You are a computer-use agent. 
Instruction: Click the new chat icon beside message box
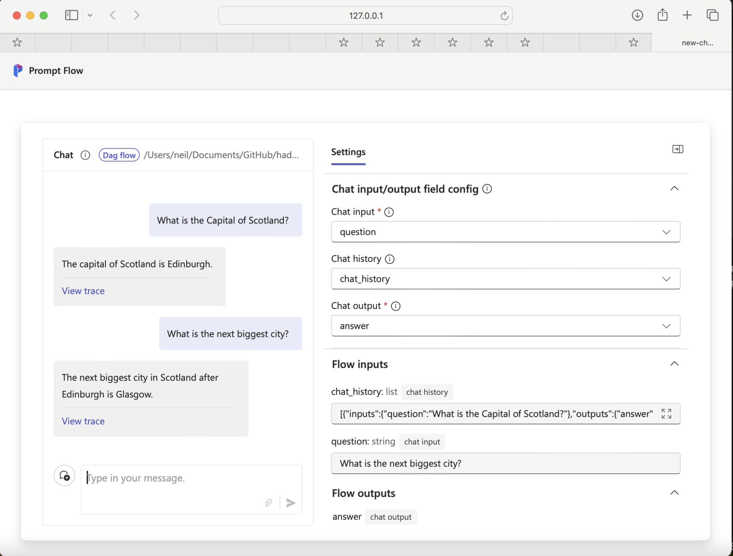click(x=64, y=475)
